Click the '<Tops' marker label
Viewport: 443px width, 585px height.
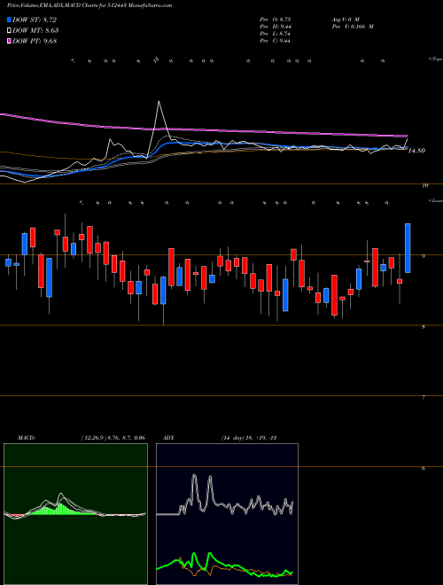tap(435, 59)
